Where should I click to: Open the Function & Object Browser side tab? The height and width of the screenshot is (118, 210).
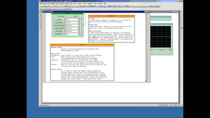(182, 19)
